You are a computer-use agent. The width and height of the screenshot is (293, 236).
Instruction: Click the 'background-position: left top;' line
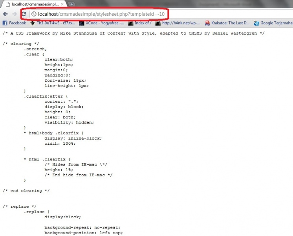click(x=84, y=233)
